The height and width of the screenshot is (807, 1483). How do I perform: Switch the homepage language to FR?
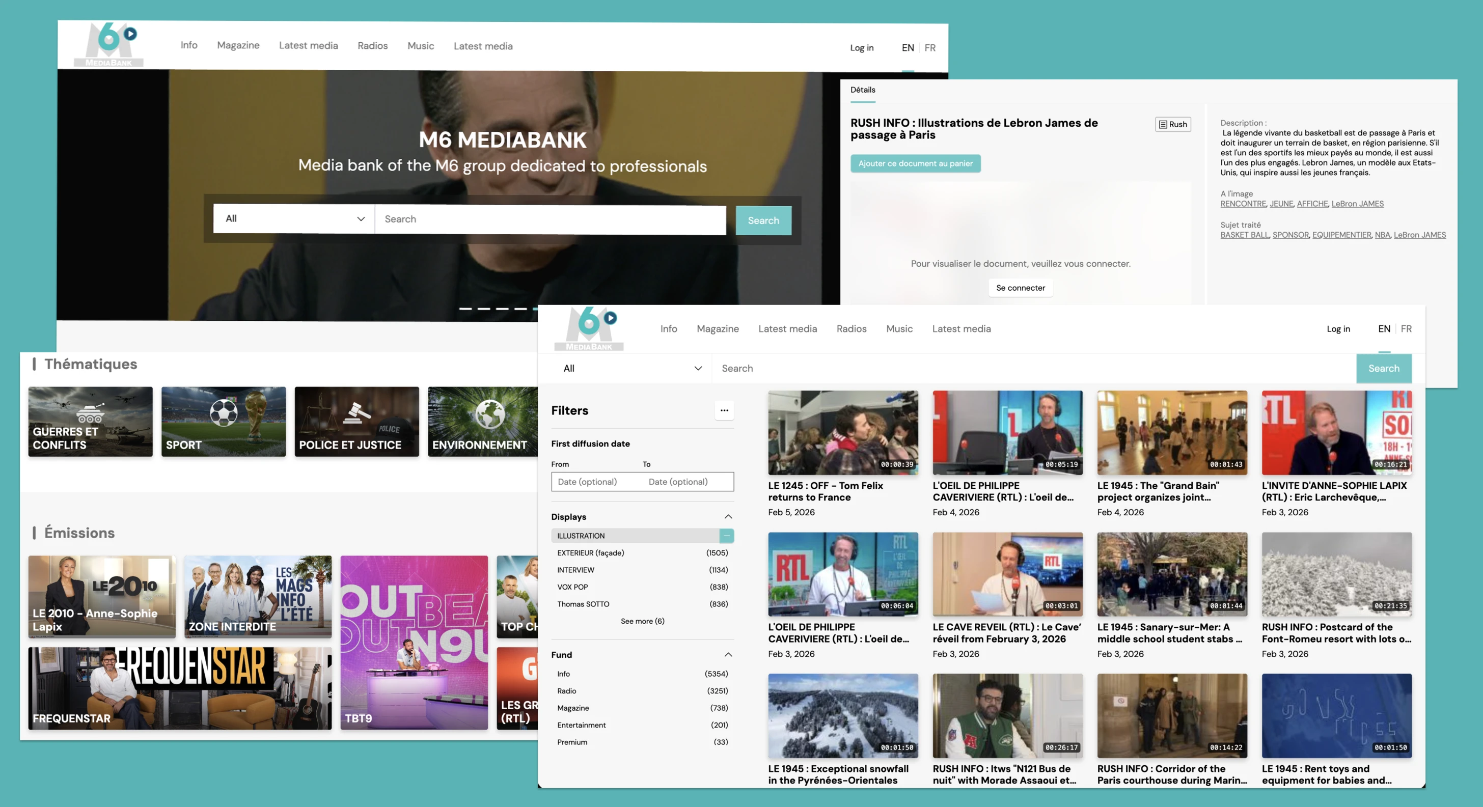click(x=930, y=48)
